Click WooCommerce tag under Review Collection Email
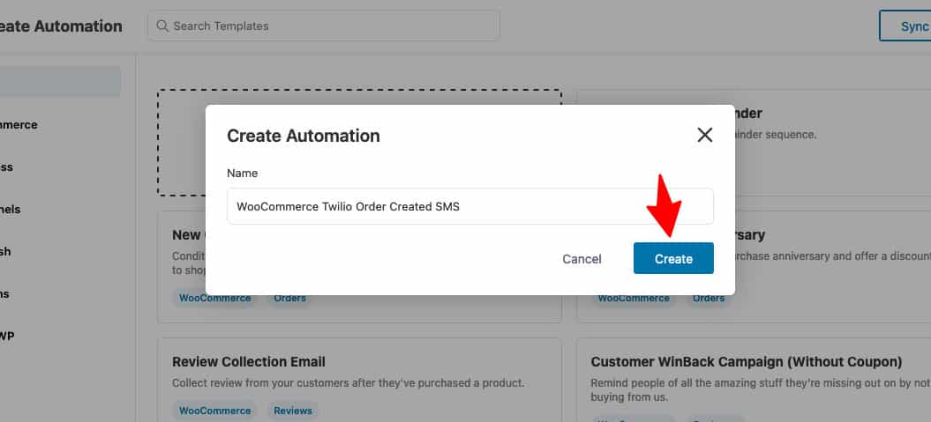This screenshot has width=931, height=422. 215,411
